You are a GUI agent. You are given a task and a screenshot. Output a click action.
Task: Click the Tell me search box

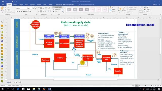[x=86, y=5]
